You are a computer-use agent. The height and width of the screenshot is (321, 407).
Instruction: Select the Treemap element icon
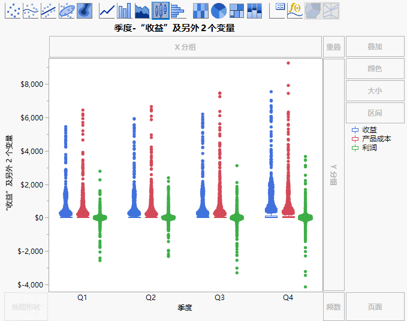[x=237, y=10]
